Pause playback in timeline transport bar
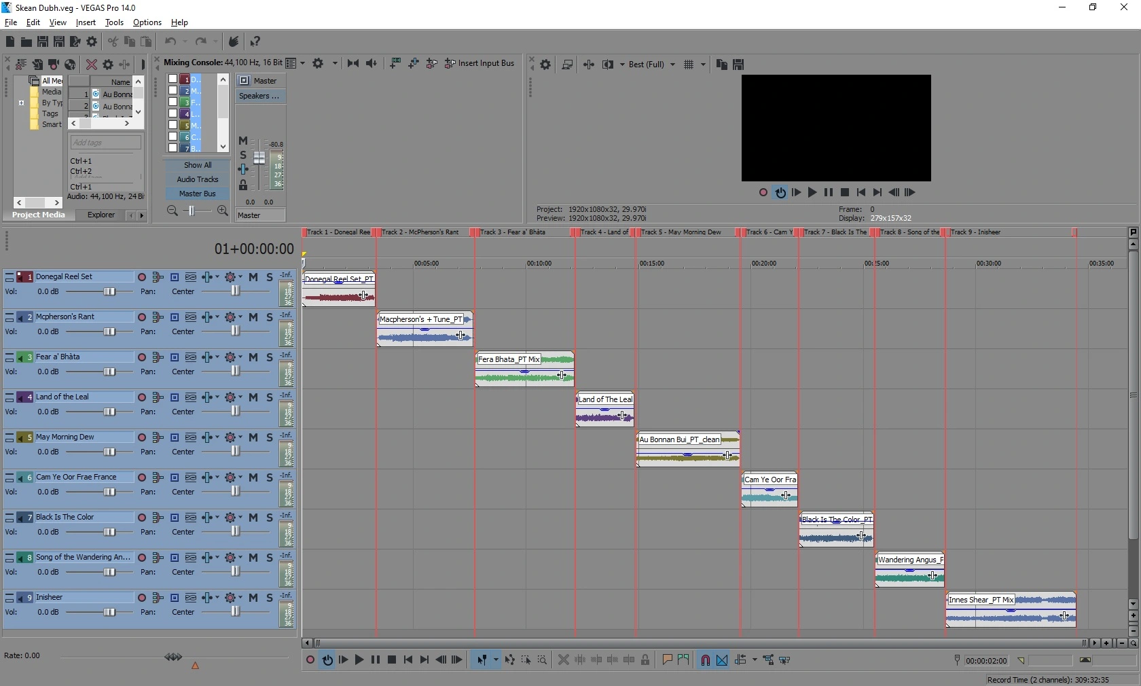Image resolution: width=1141 pixels, height=686 pixels. (376, 660)
